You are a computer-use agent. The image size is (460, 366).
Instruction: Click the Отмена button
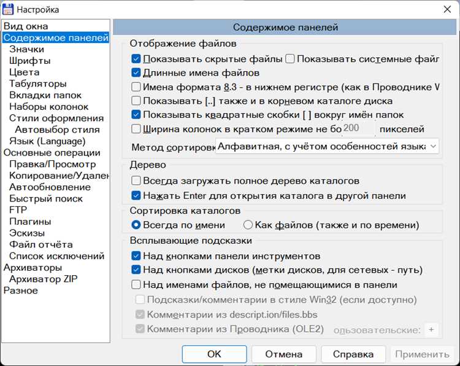coord(284,354)
